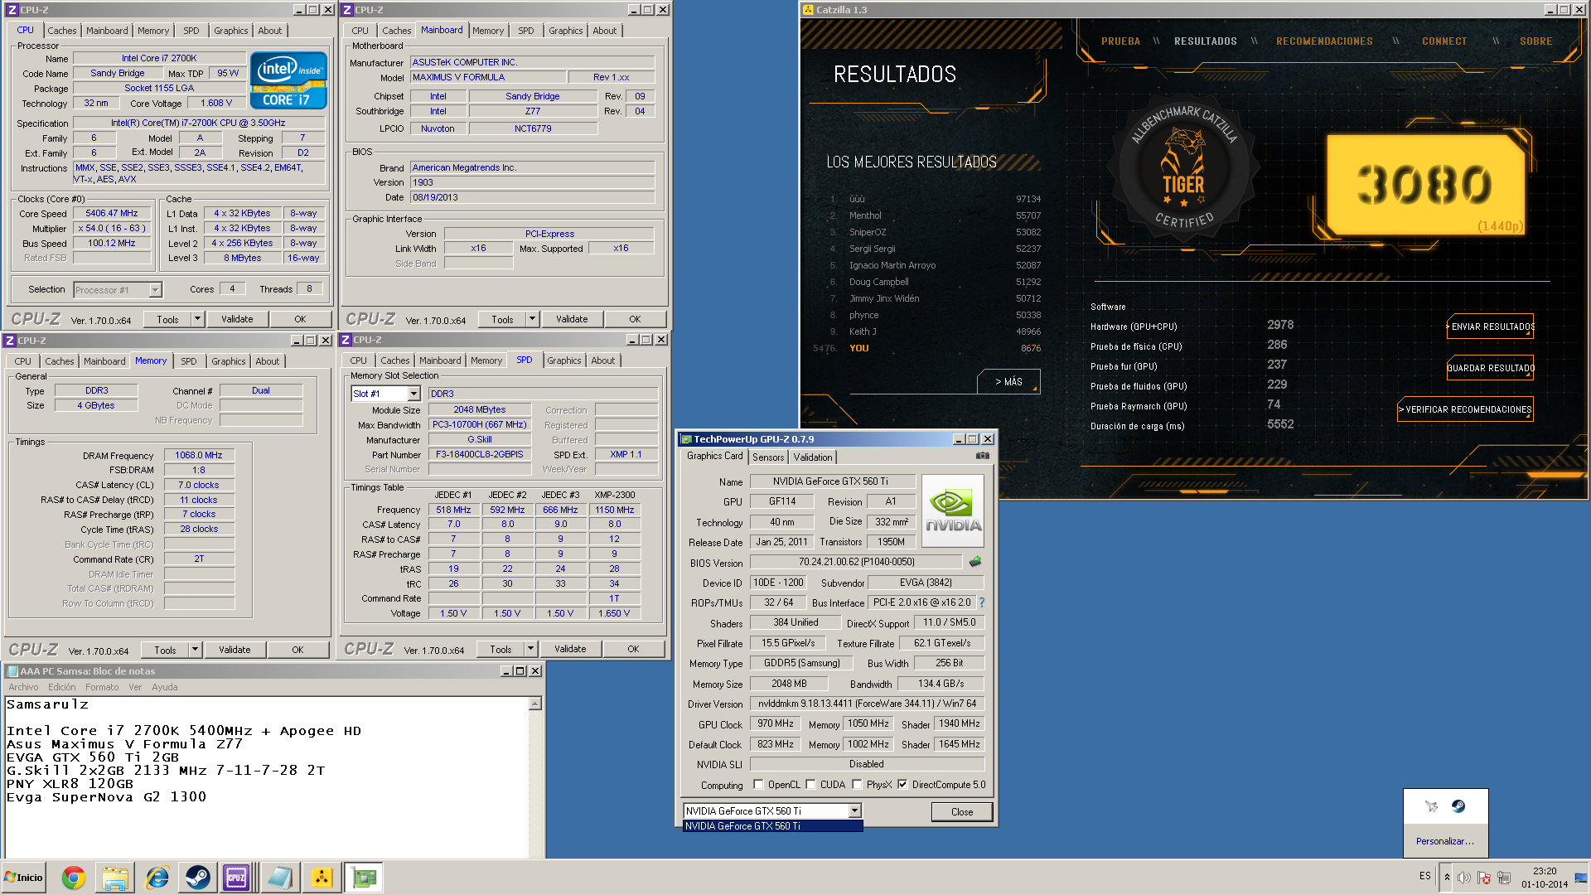Click Show Desktop button beside clock
This screenshot has width=1591, height=895.
click(1582, 878)
